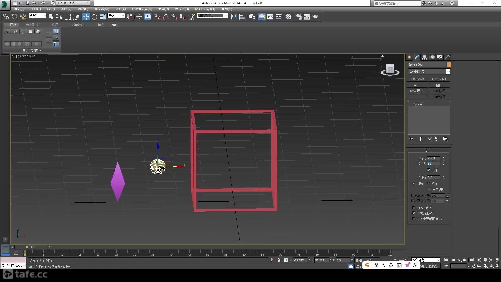This screenshot has height=282, width=501.
Task: Click the Sphere001 object color swatch
Action: click(449, 64)
